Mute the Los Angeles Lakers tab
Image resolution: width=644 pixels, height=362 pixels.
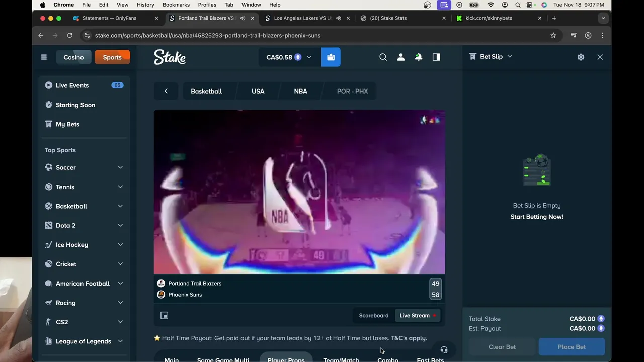(338, 18)
